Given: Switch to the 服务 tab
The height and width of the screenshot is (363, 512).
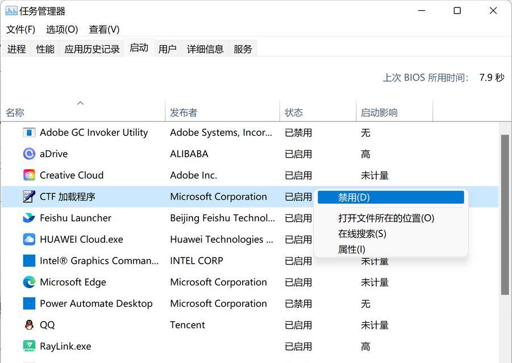Looking at the screenshot, I should click(x=243, y=49).
